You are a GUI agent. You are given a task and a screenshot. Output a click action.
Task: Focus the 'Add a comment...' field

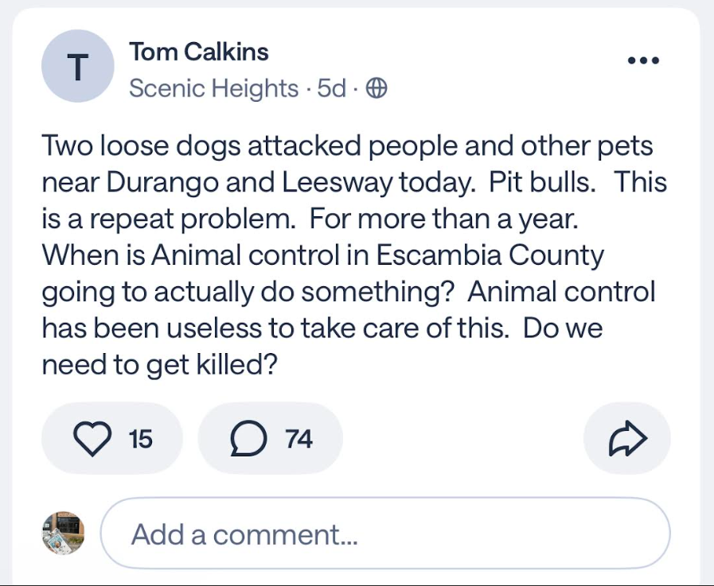[384, 533]
